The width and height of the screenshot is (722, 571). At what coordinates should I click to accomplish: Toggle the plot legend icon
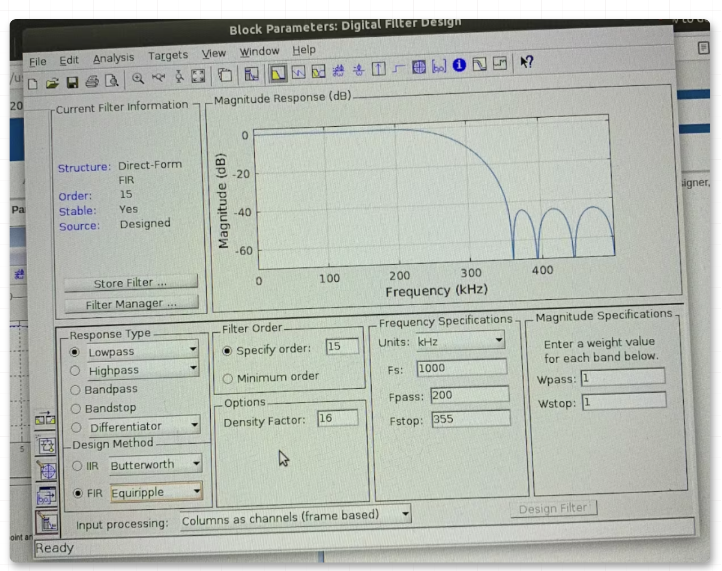tap(225, 75)
